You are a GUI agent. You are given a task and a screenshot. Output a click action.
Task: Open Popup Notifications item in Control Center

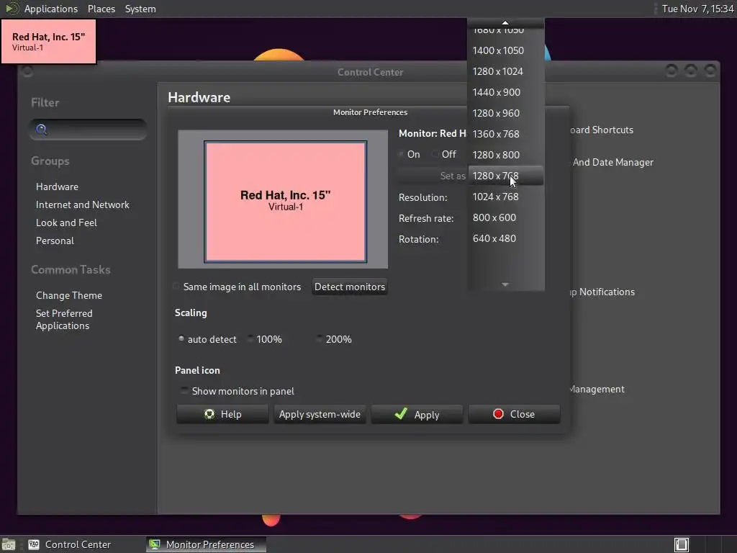pyautogui.click(x=602, y=292)
